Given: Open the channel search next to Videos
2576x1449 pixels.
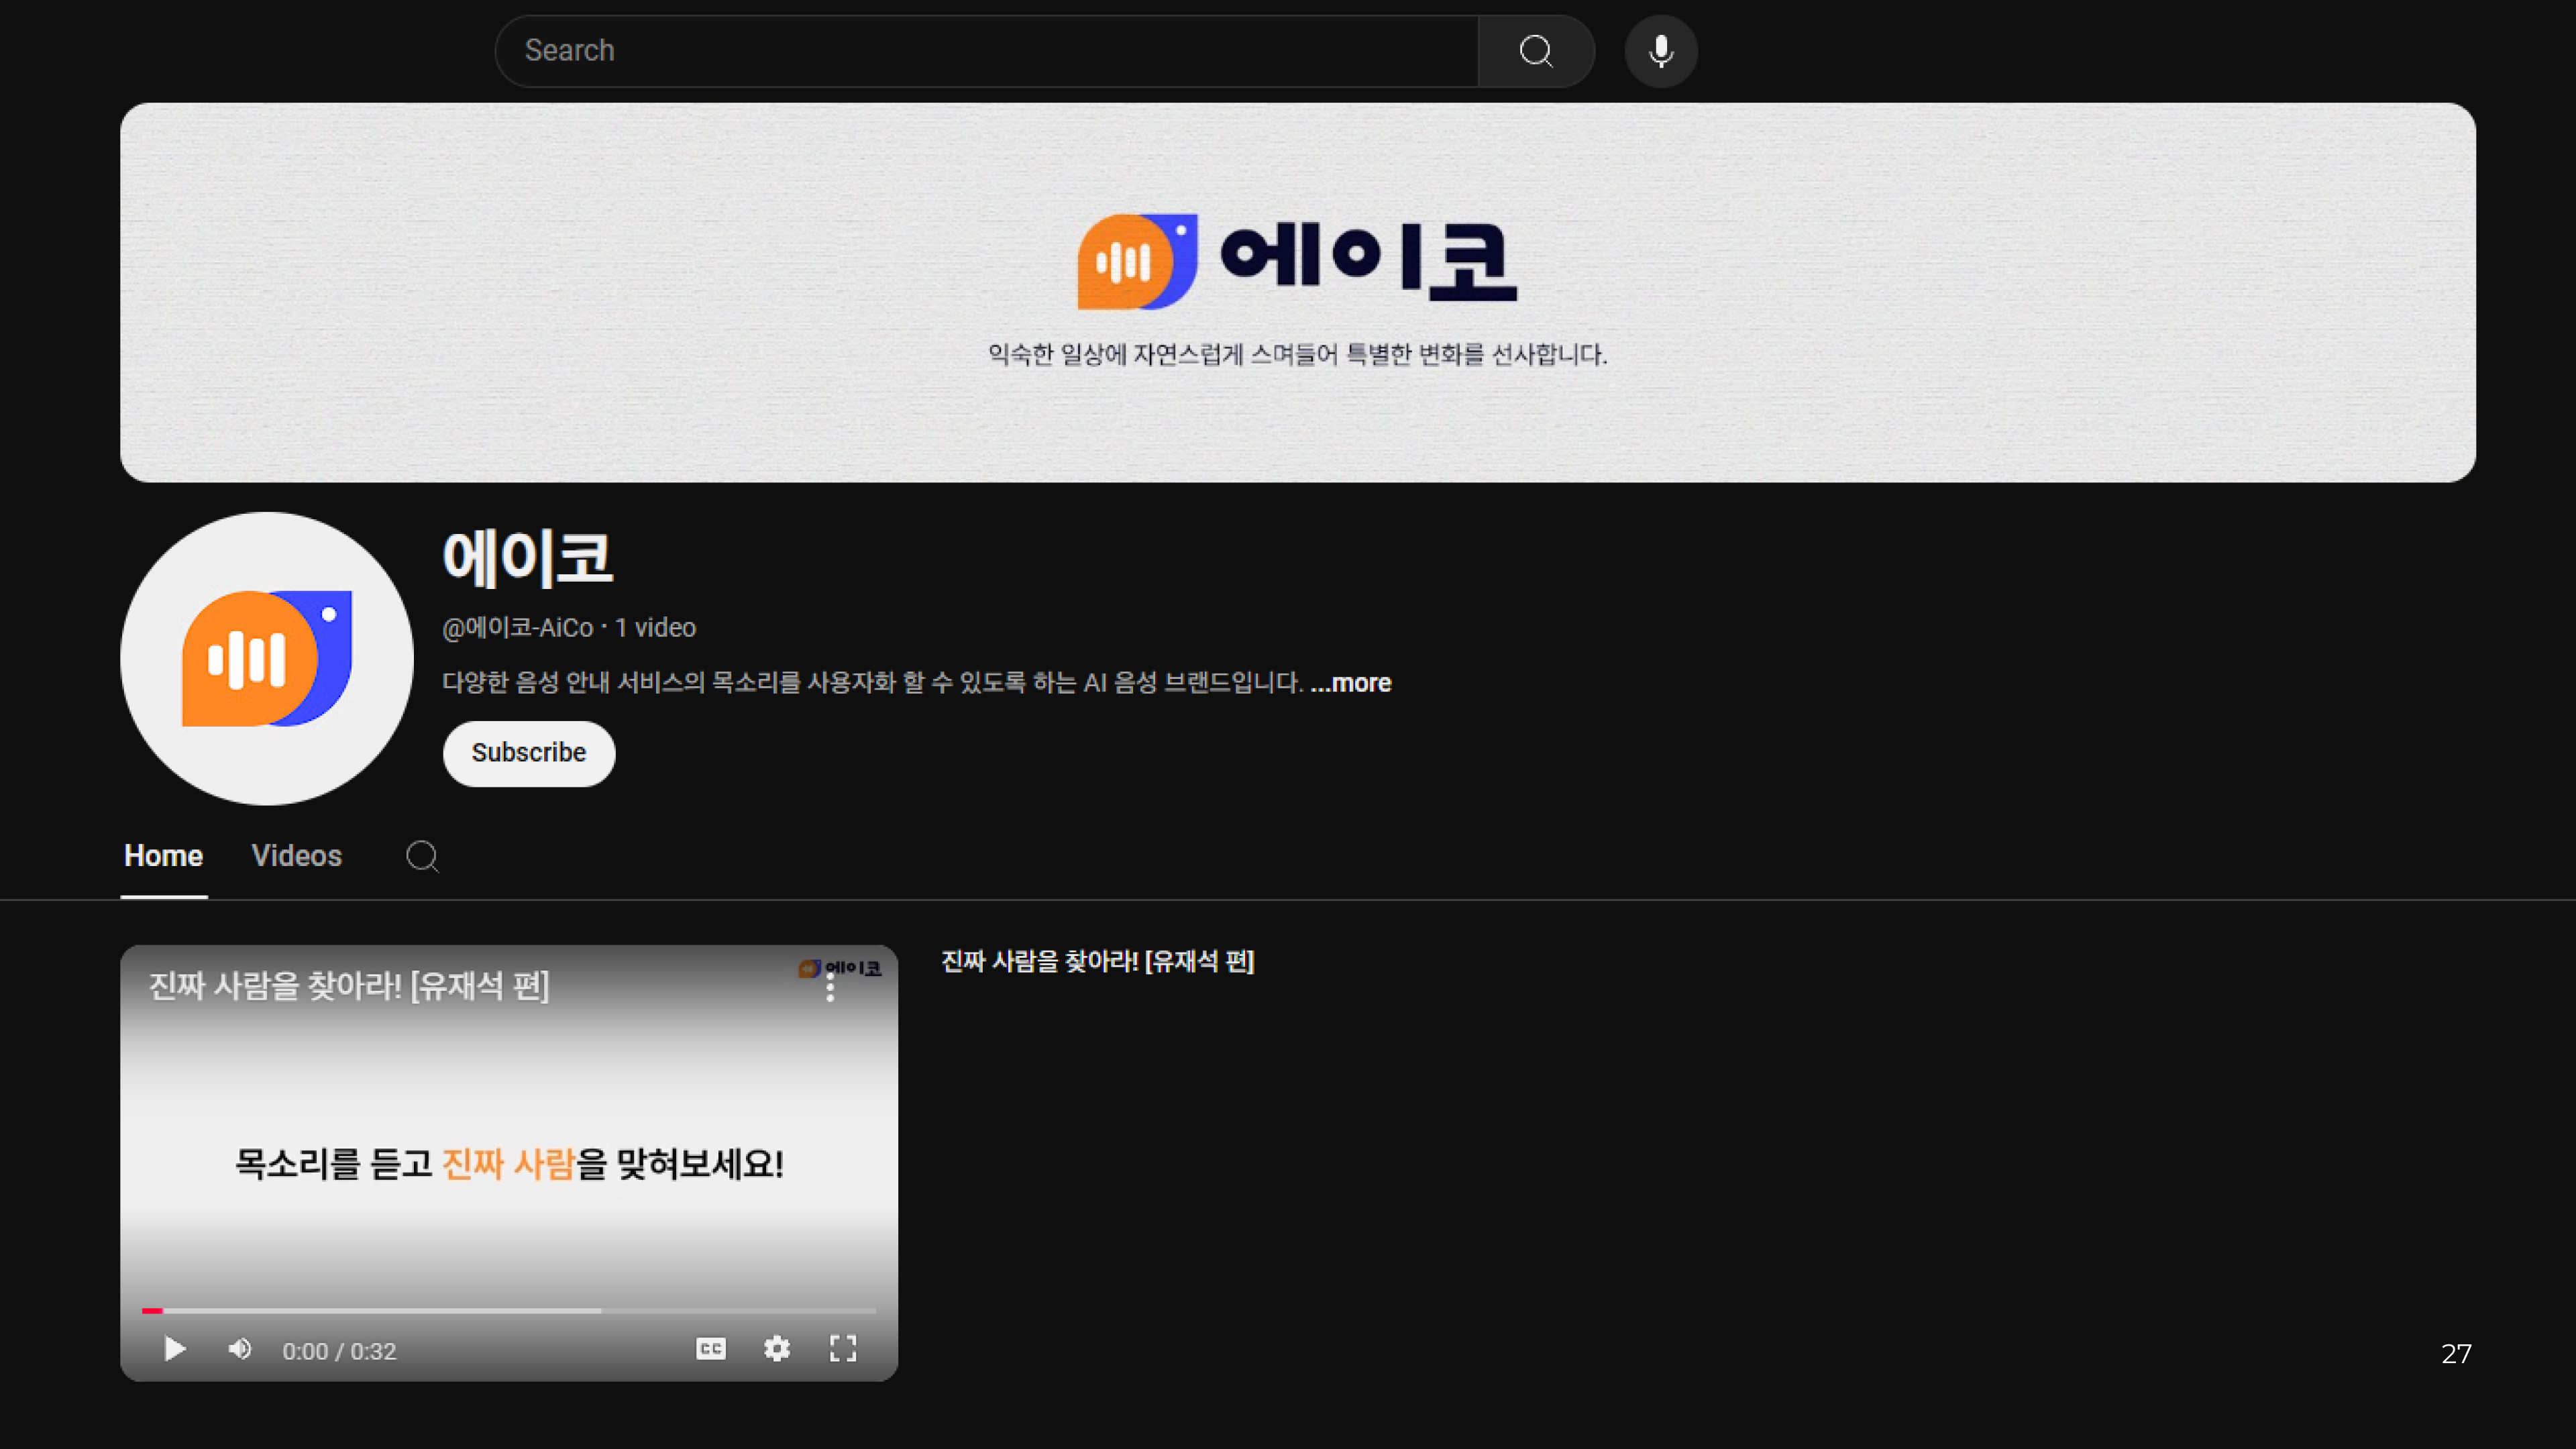Looking at the screenshot, I should 423,857.
